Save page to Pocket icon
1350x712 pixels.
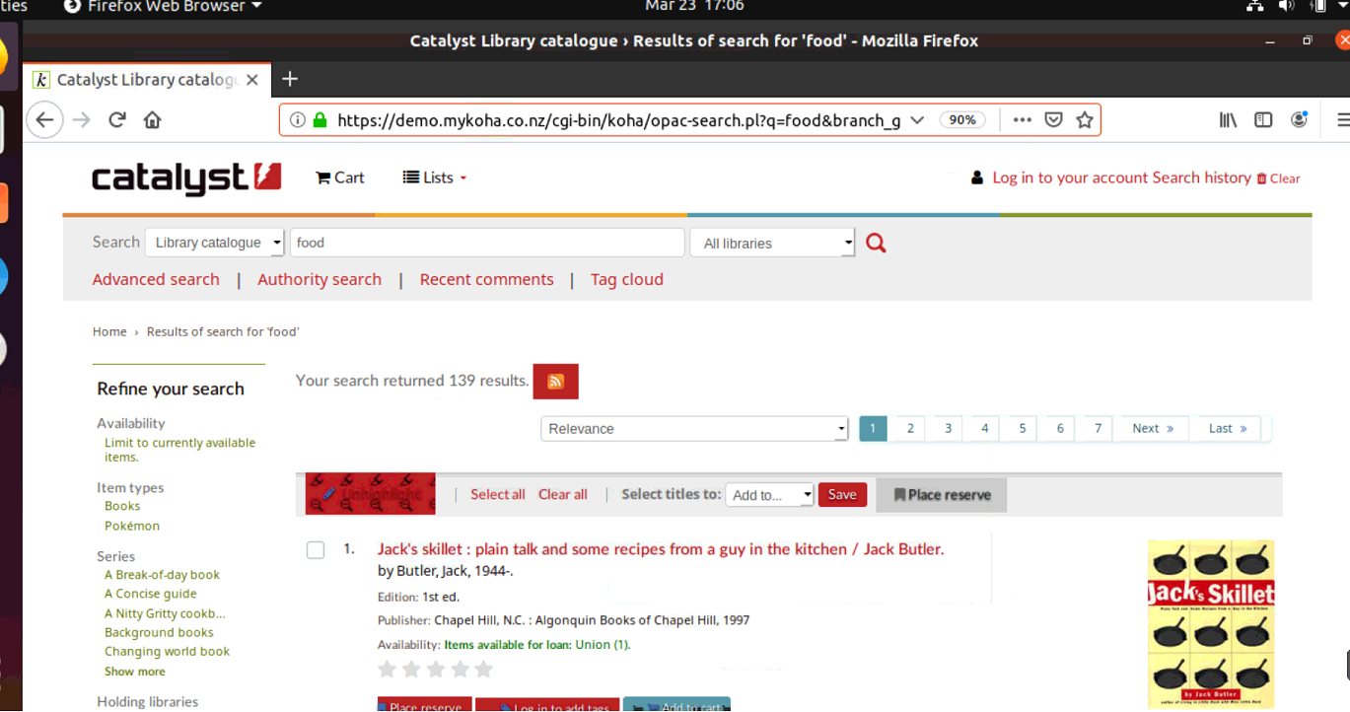[x=1053, y=120]
